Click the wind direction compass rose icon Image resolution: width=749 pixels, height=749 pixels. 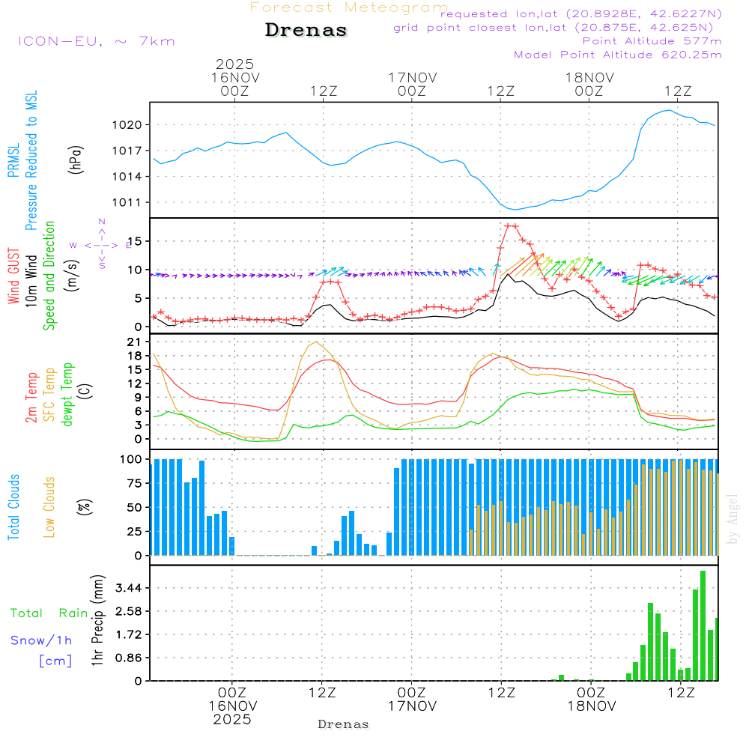pyautogui.click(x=101, y=244)
